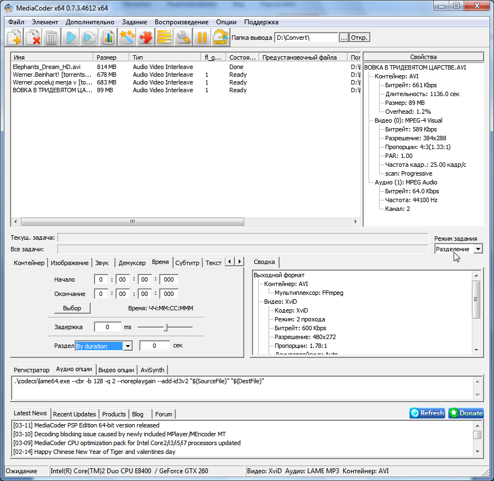
Task: Click the magic wand wizard icon
Action: tap(127, 38)
